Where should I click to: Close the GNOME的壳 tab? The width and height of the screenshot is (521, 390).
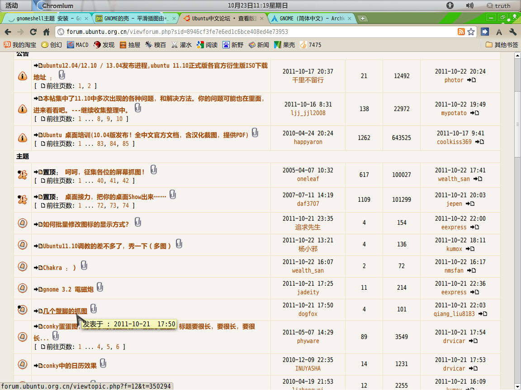(174, 19)
